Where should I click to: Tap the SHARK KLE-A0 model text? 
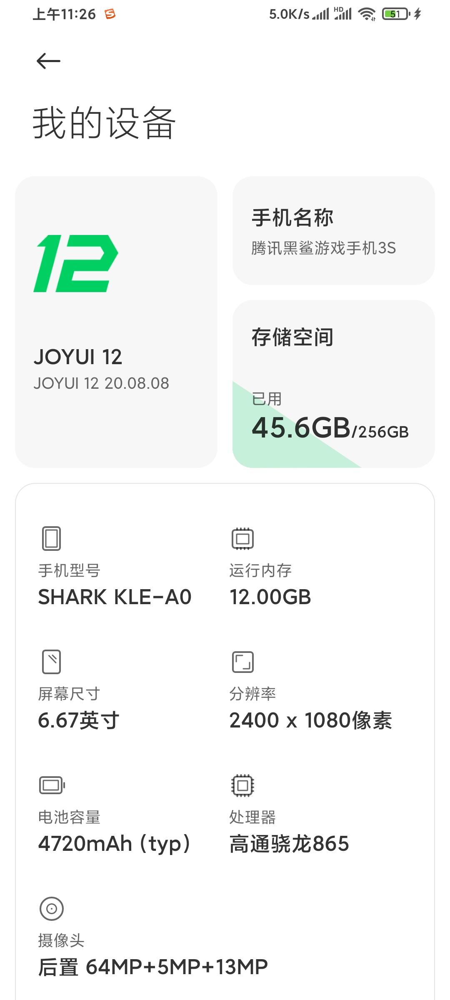pyautogui.click(x=115, y=597)
